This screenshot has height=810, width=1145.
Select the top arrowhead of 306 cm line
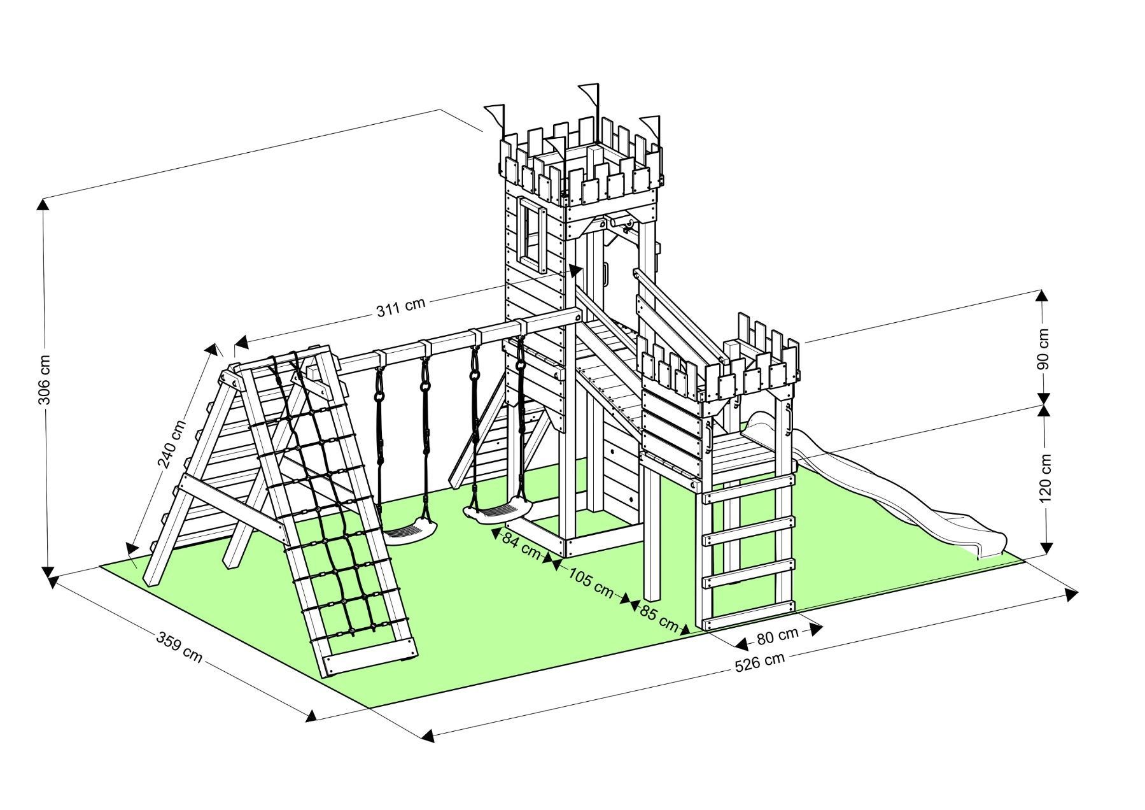(x=43, y=204)
